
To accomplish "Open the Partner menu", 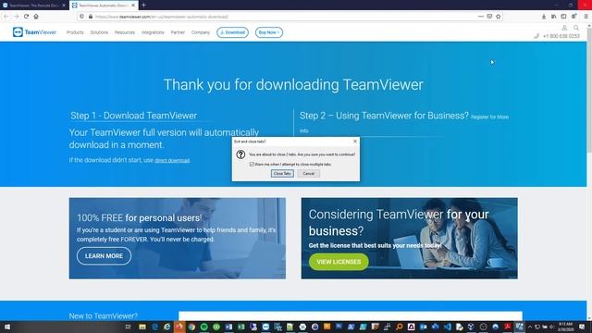I will click(178, 32).
